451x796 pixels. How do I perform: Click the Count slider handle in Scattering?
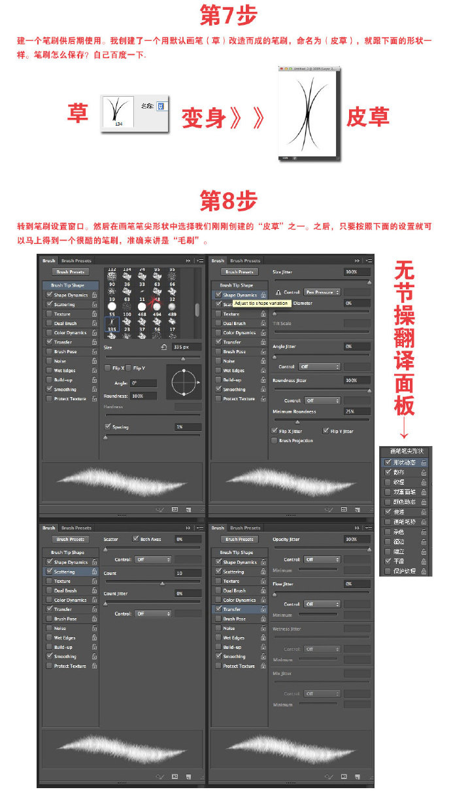tap(161, 583)
